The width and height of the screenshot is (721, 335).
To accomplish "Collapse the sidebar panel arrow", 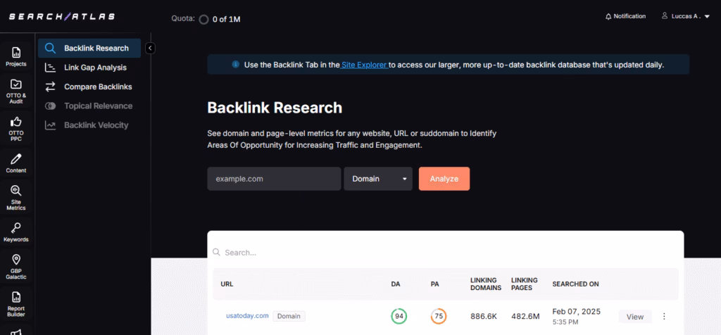I will 150,48.
